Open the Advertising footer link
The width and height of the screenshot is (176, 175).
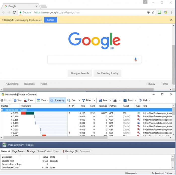[12, 84]
